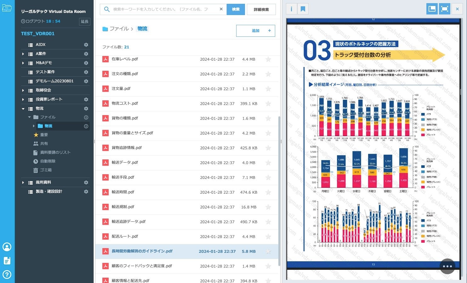Click the file list vertical scrollbar

click(279, 191)
